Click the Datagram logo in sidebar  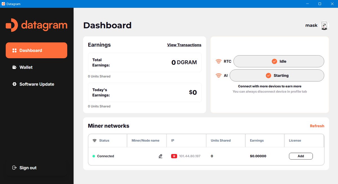36,25
